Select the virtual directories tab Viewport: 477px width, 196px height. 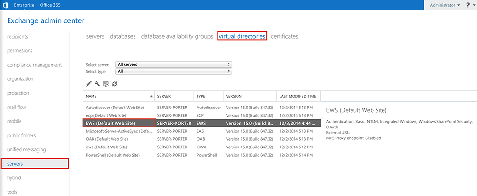(x=242, y=36)
